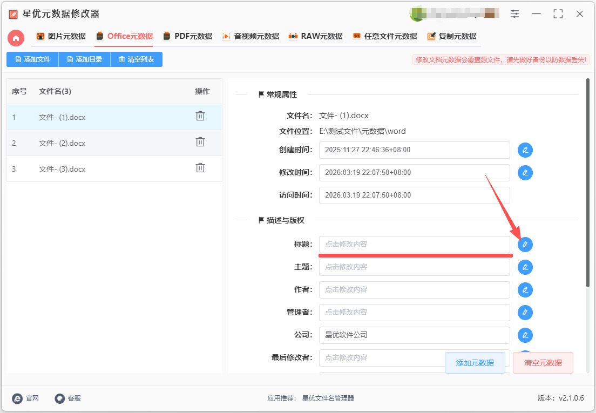Click edit icon next to 修改时间
596x413 pixels.
525,173
